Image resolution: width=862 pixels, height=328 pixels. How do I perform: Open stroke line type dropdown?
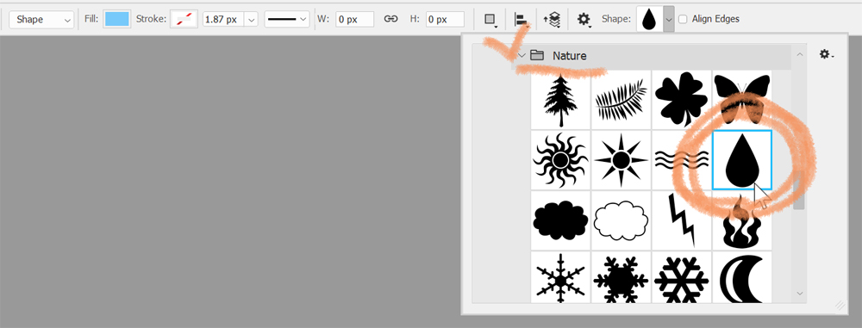click(x=288, y=19)
